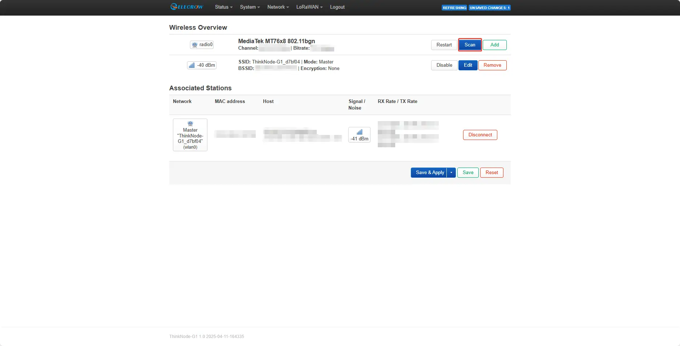Remove the ThinkNode-G1 wireless network
680x346 pixels.
point(492,65)
